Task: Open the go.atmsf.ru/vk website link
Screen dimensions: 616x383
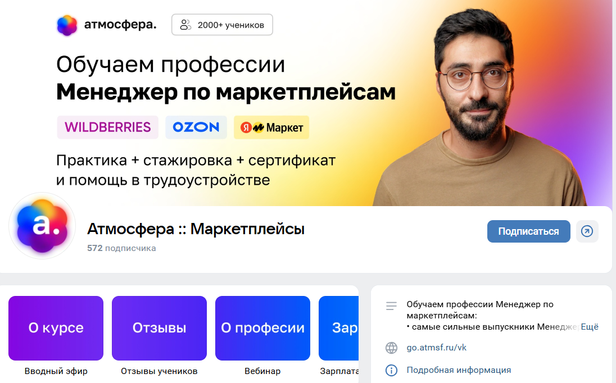Action: [x=437, y=347]
